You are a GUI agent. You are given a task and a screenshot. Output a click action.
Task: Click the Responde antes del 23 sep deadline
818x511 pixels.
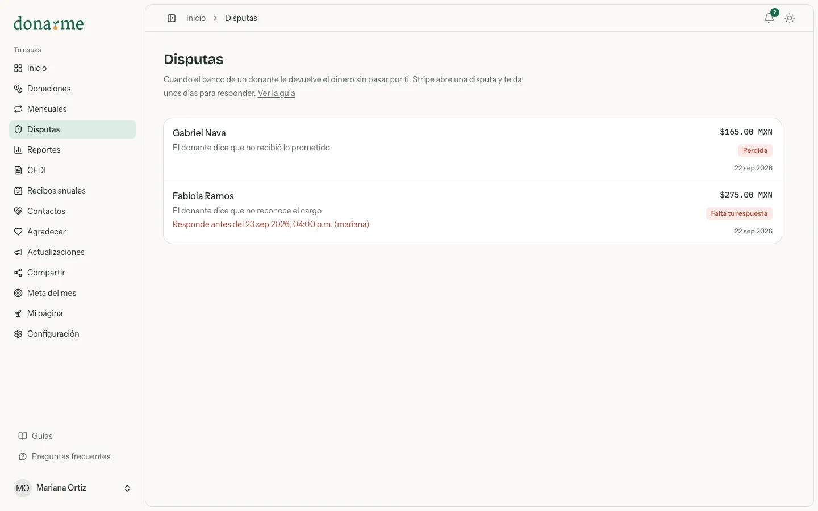coord(271,224)
